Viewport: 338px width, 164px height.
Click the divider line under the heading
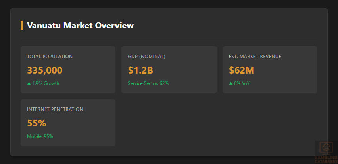pyautogui.click(x=169, y=38)
